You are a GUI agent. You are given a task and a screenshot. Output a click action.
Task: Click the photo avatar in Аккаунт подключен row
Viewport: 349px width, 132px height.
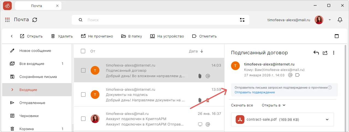click(x=95, y=118)
